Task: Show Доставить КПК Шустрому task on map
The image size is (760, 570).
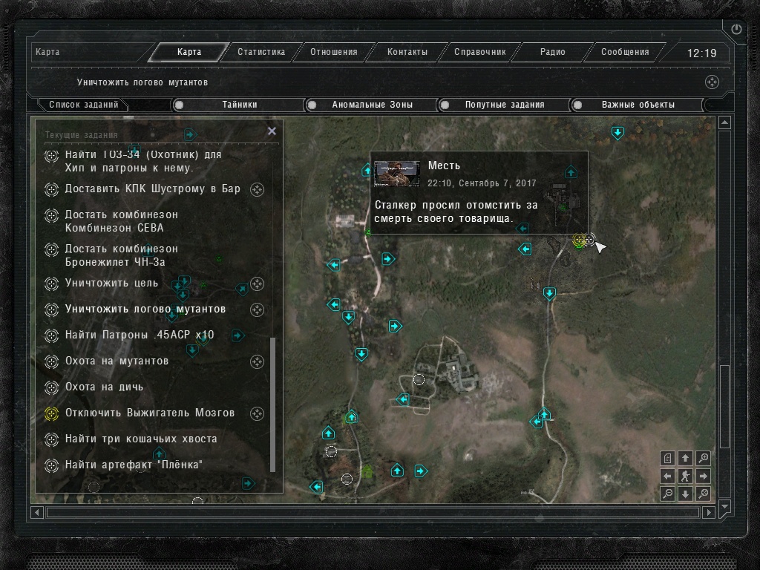Action: pos(257,189)
